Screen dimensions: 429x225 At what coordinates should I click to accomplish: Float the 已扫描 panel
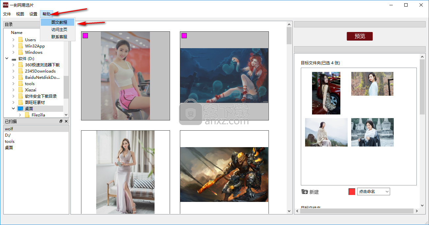click(x=61, y=121)
